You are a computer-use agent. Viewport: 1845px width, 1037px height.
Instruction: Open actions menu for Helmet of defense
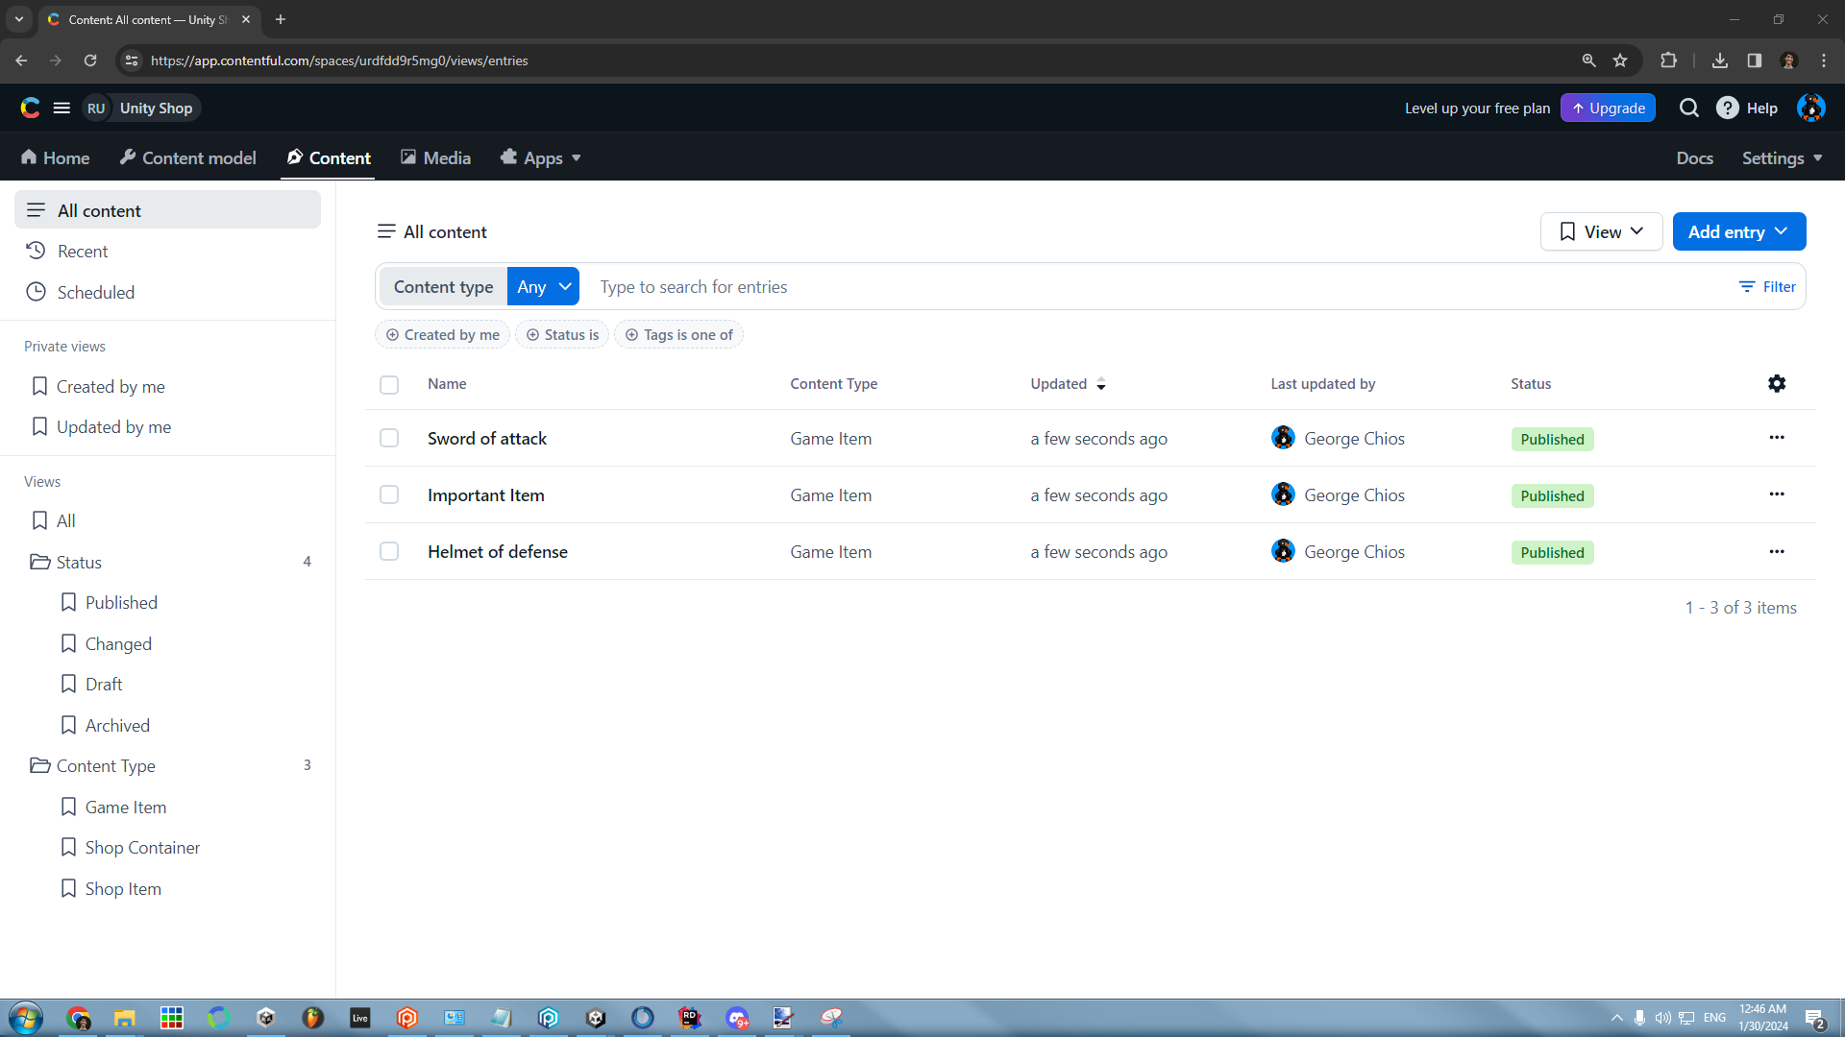[x=1776, y=551]
